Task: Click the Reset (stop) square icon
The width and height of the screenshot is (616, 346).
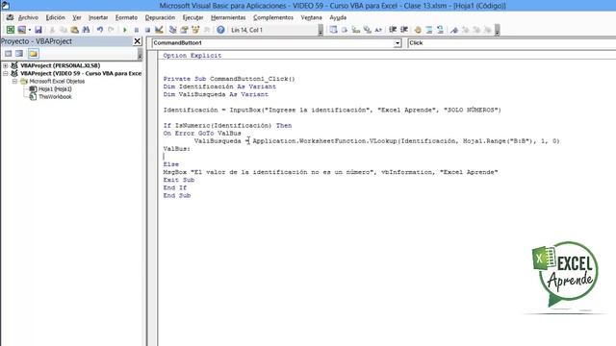Action: click(x=147, y=30)
